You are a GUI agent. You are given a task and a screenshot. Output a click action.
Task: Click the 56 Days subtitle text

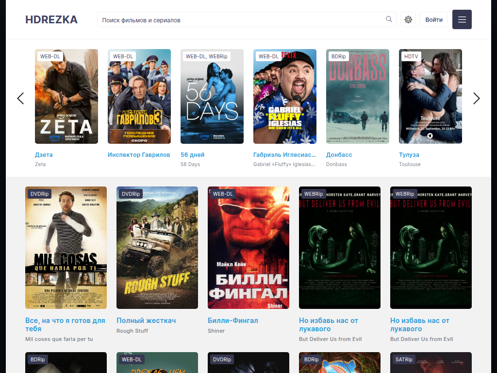(190, 164)
